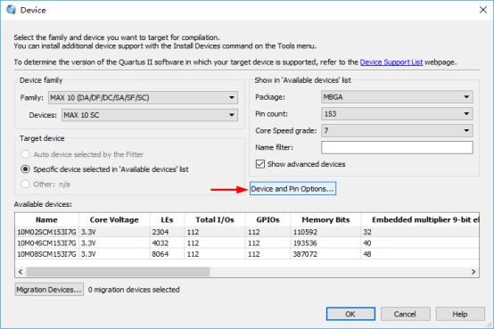Screen dimensions: 494x329
Task: Sort by Core Voltage column header
Action: 114,219
